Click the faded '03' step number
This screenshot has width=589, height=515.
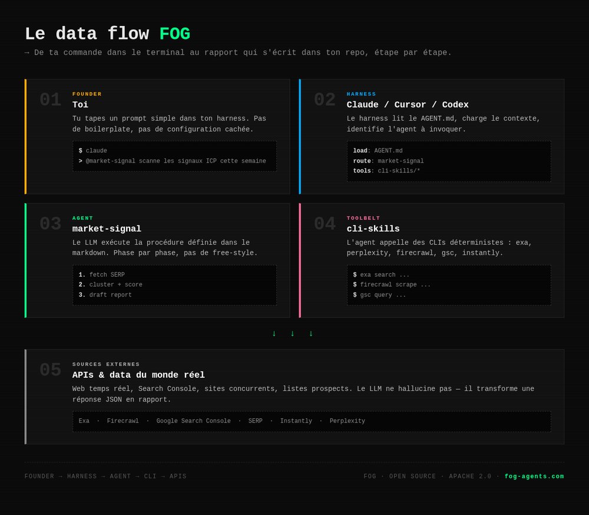50,224
